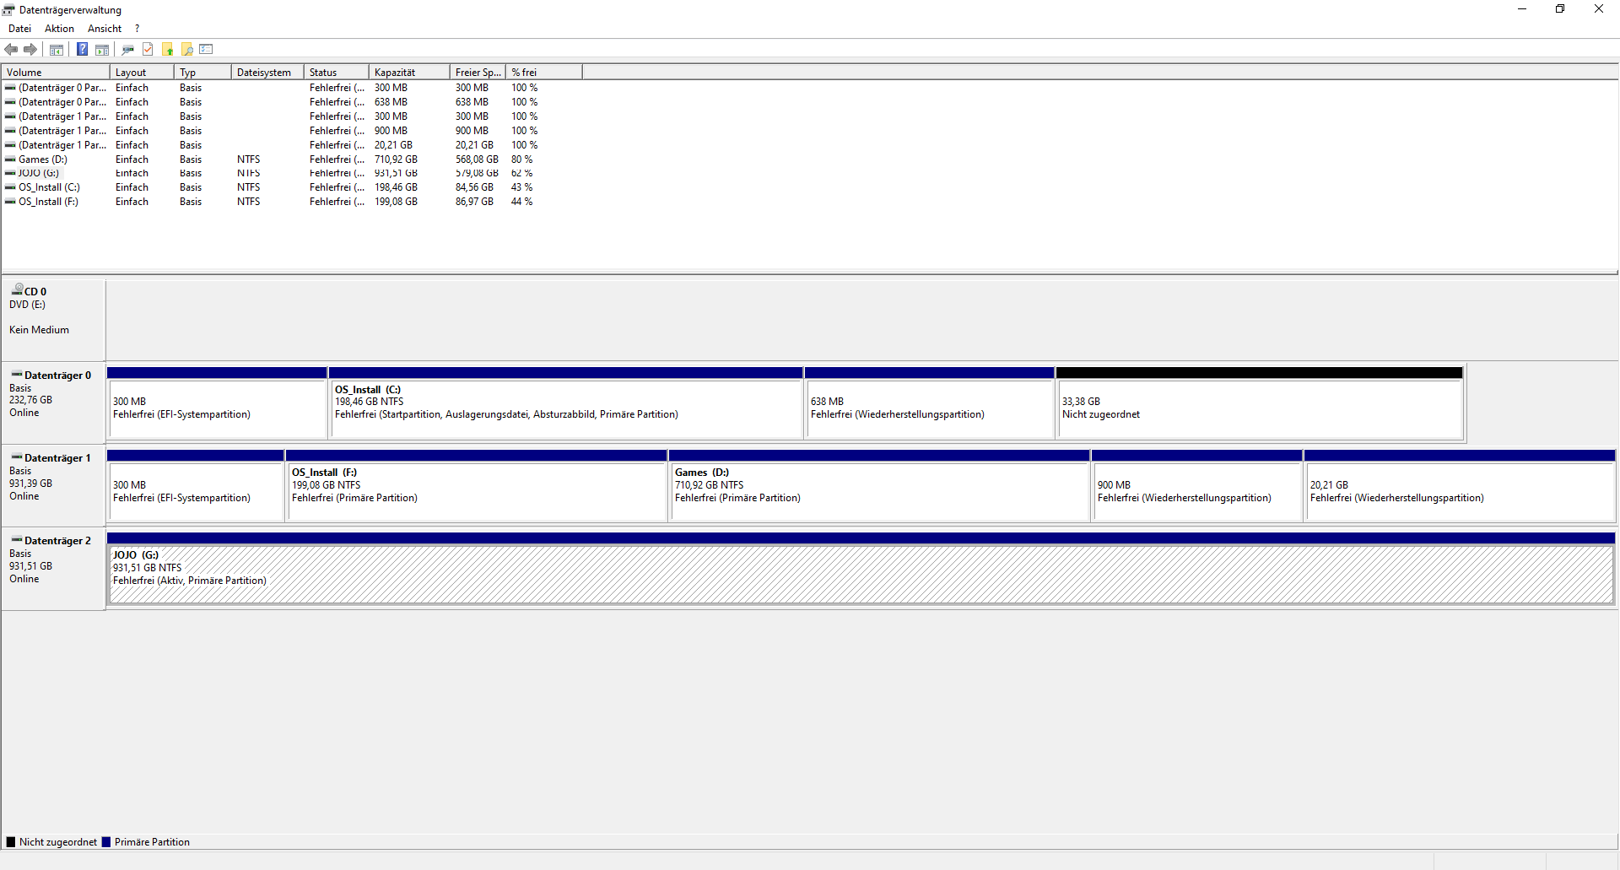Open the Aktion menu
Screen dimensions: 1620x870
59,29
